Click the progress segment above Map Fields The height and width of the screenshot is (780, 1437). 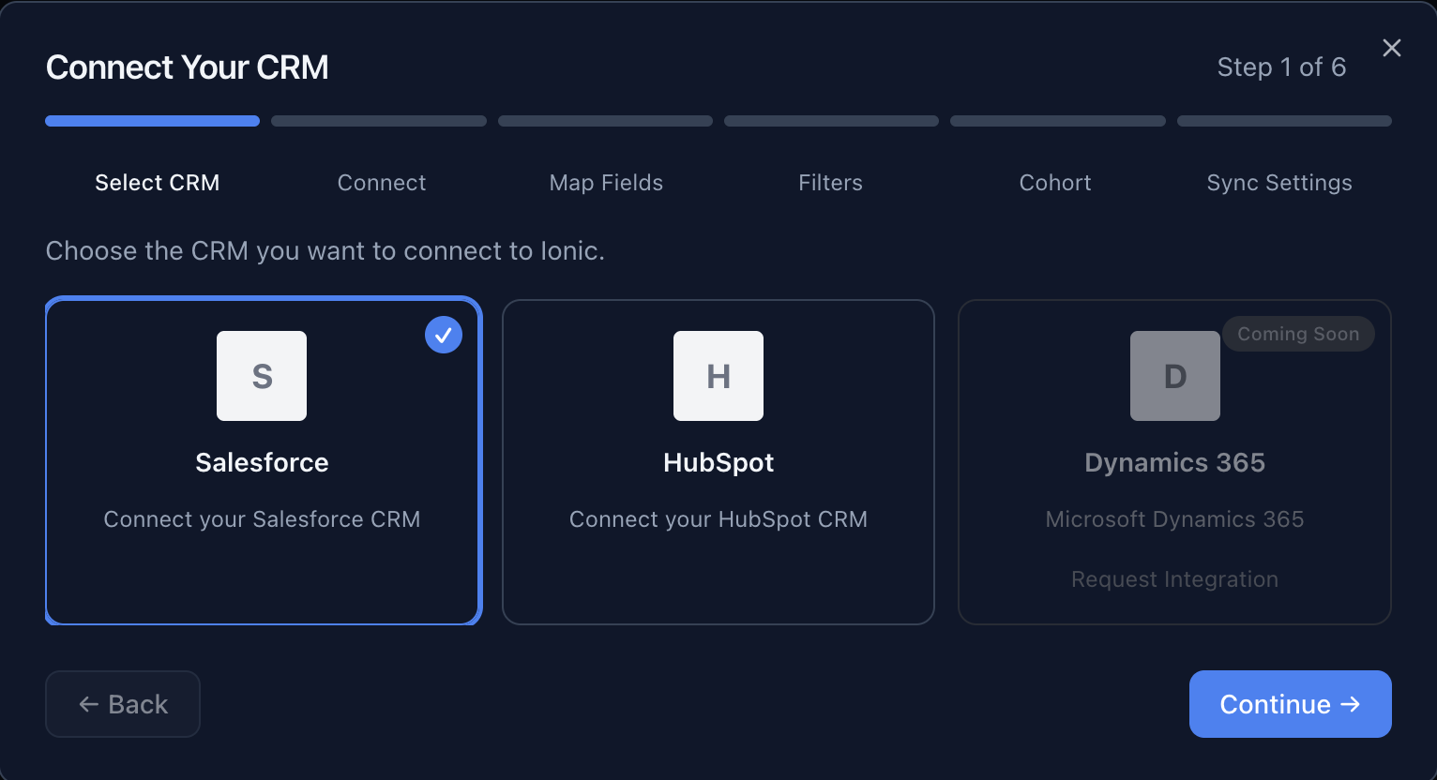click(x=605, y=121)
